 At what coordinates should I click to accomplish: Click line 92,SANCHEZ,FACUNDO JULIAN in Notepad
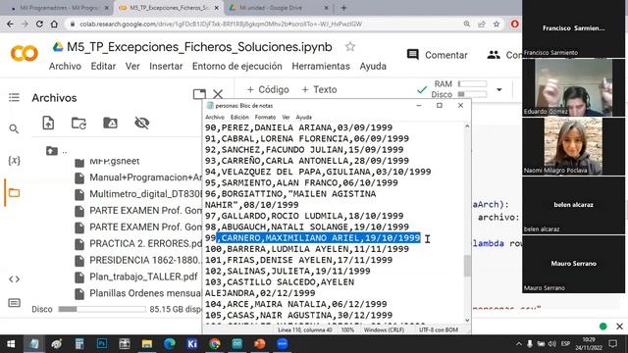(x=304, y=150)
